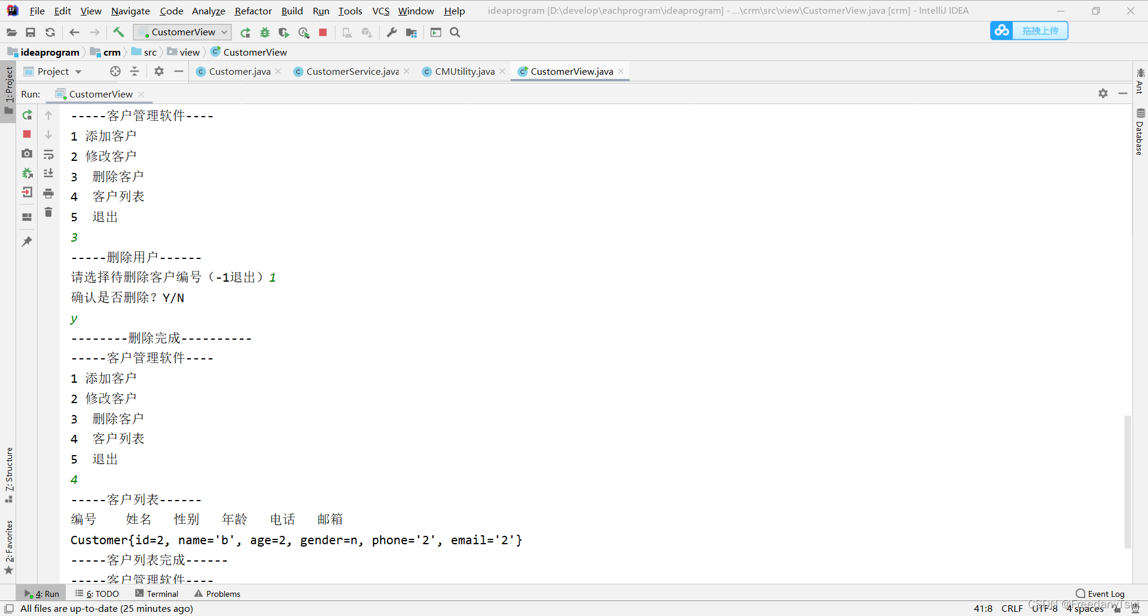Switch to the Customer.java editor tab
1148x616 pixels.
239,71
